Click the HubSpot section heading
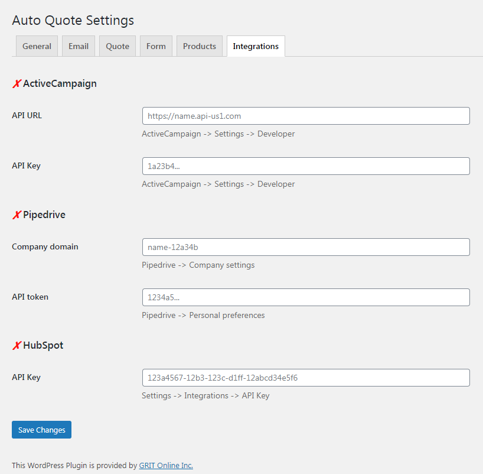 (43, 345)
